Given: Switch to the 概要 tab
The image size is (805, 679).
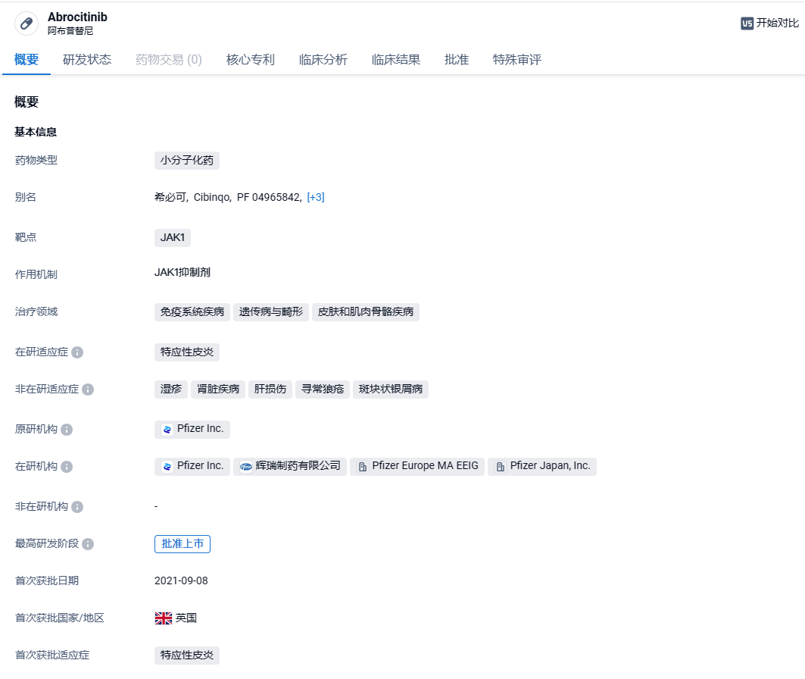Looking at the screenshot, I should [27, 60].
